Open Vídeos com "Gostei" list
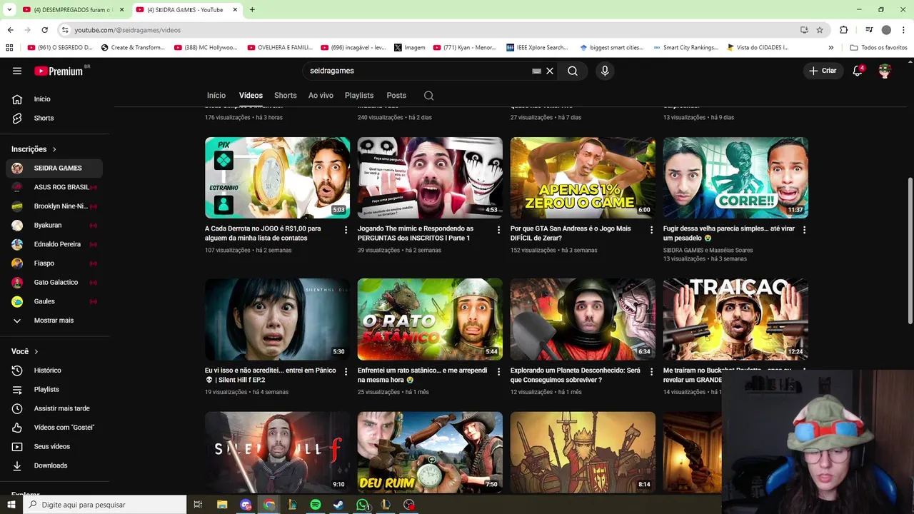 [x=54, y=427]
